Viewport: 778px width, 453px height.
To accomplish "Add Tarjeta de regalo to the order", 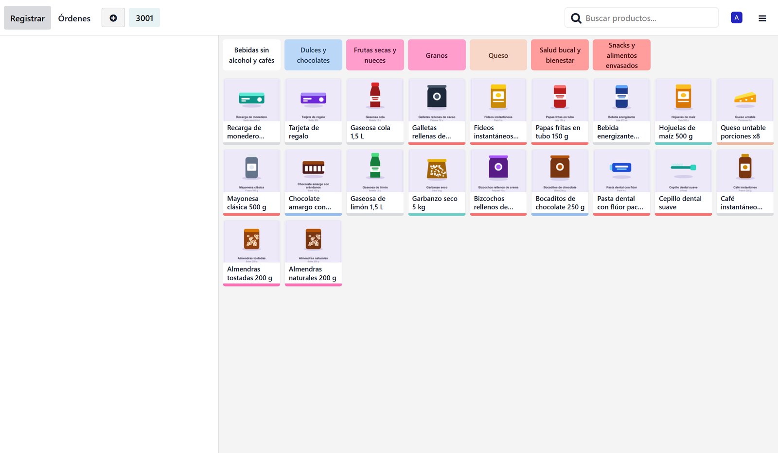I will tap(313, 111).
